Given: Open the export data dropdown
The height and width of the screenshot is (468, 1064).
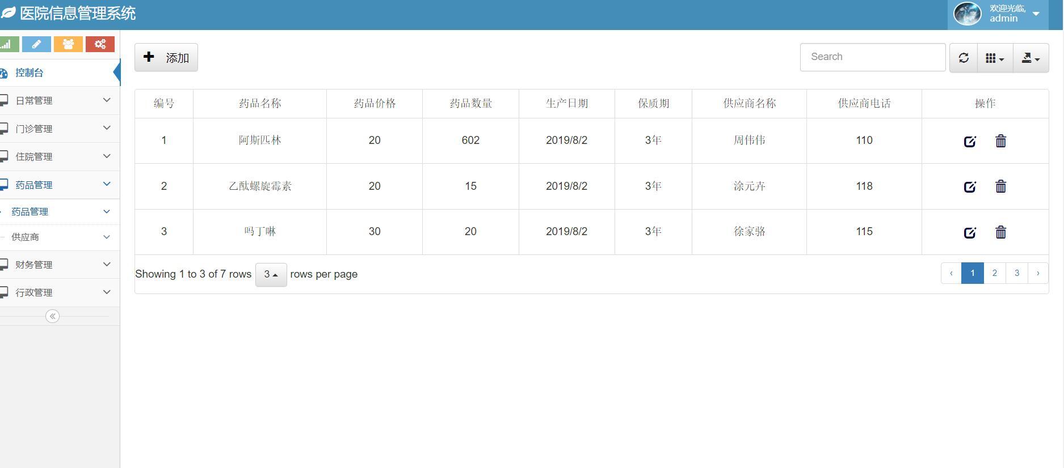Looking at the screenshot, I should coord(1031,58).
